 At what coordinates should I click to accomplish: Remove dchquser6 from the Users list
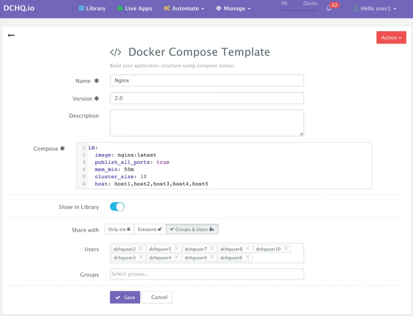pos(248,257)
